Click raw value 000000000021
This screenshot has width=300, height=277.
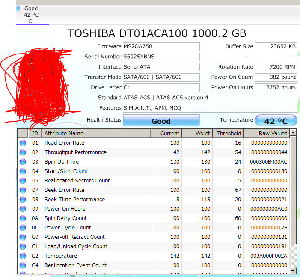(x=269, y=199)
